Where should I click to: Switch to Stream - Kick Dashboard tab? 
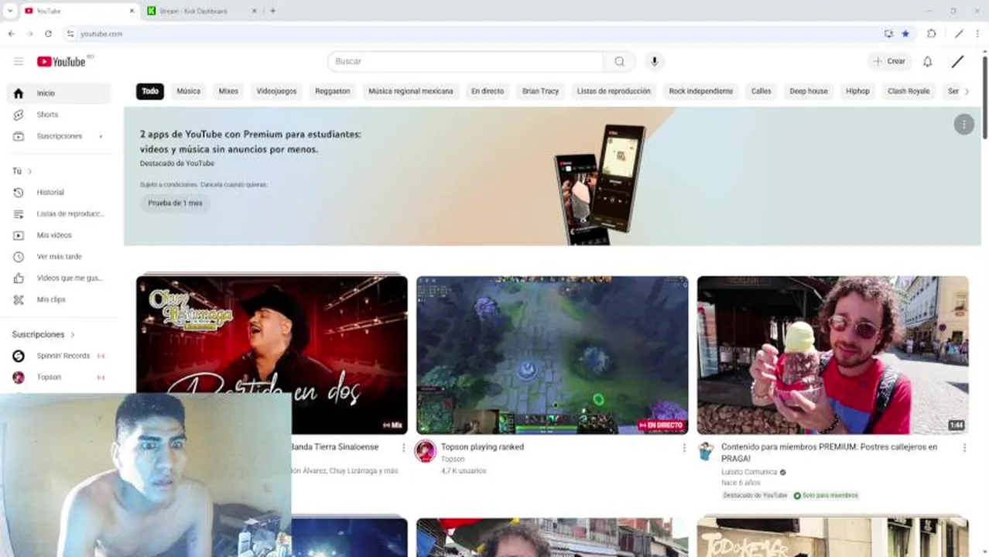pyautogui.click(x=200, y=11)
